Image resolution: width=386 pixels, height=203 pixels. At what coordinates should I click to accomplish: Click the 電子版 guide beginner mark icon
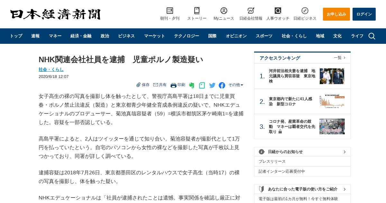pos(262,189)
